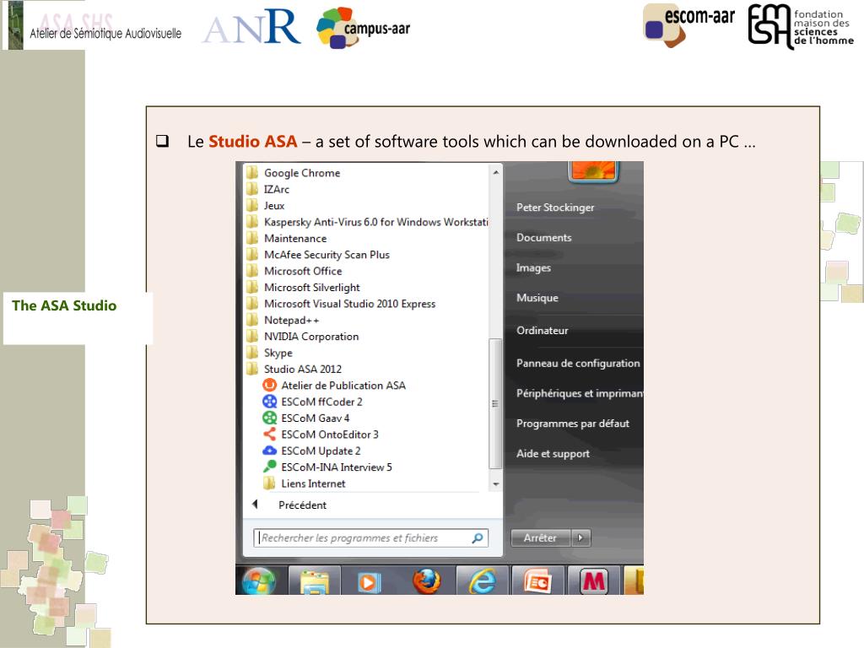Viewport: 864px width, 648px height.
Task: Click the user account picture
Action: pos(593,170)
